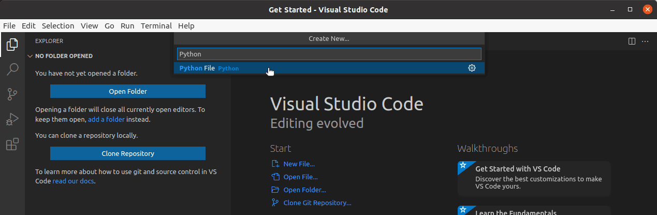Click the 'read our docs' link

coord(74,181)
